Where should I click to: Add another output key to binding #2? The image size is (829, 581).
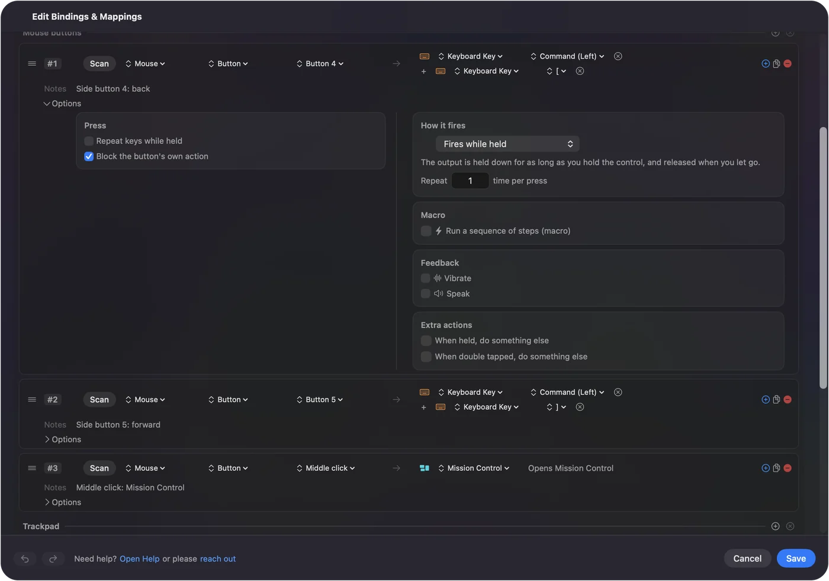(x=423, y=407)
